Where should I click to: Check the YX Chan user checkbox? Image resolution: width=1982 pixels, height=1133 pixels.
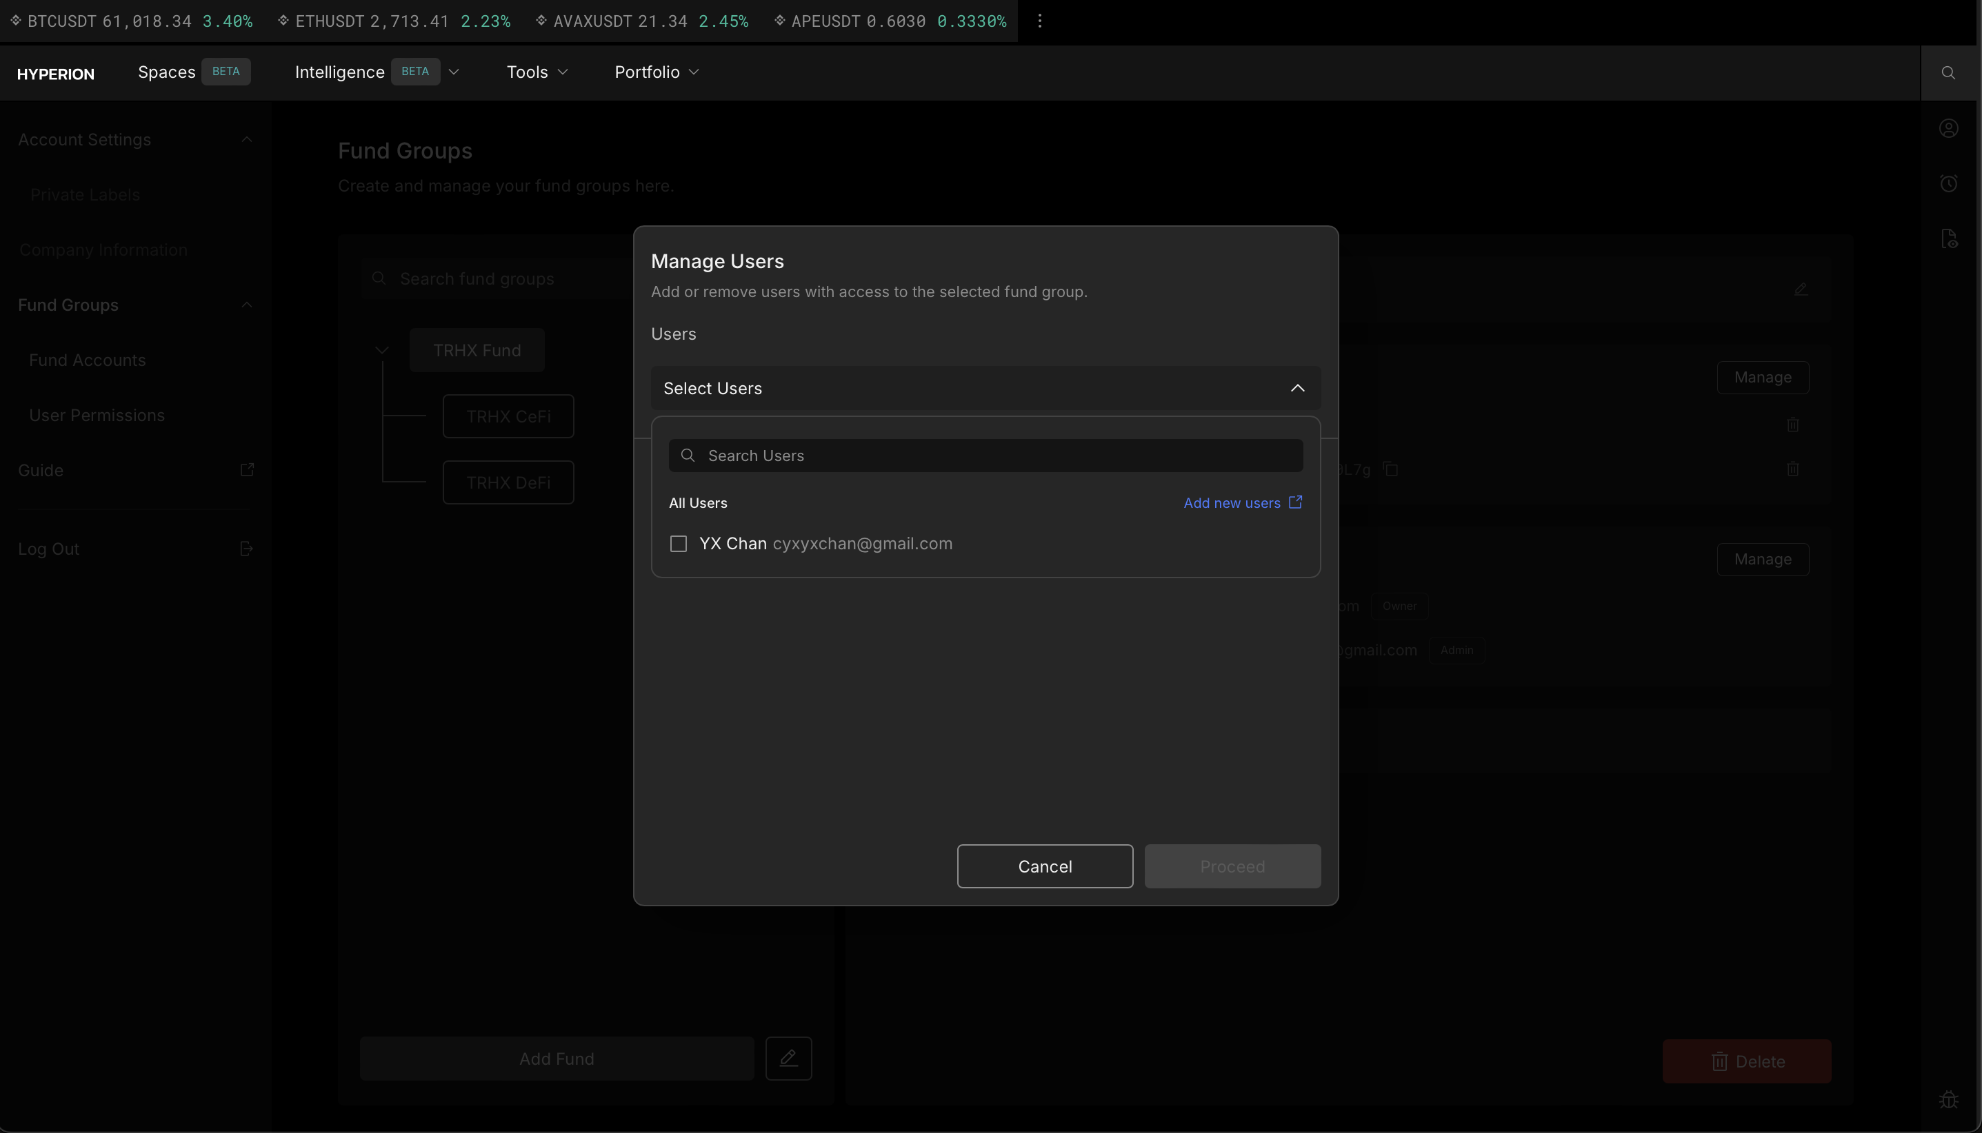pos(678,544)
